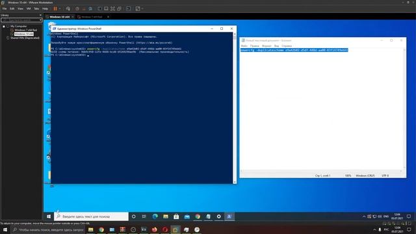Minimize the PowerShell window
This screenshot has height=234, width=416.
(212, 29)
